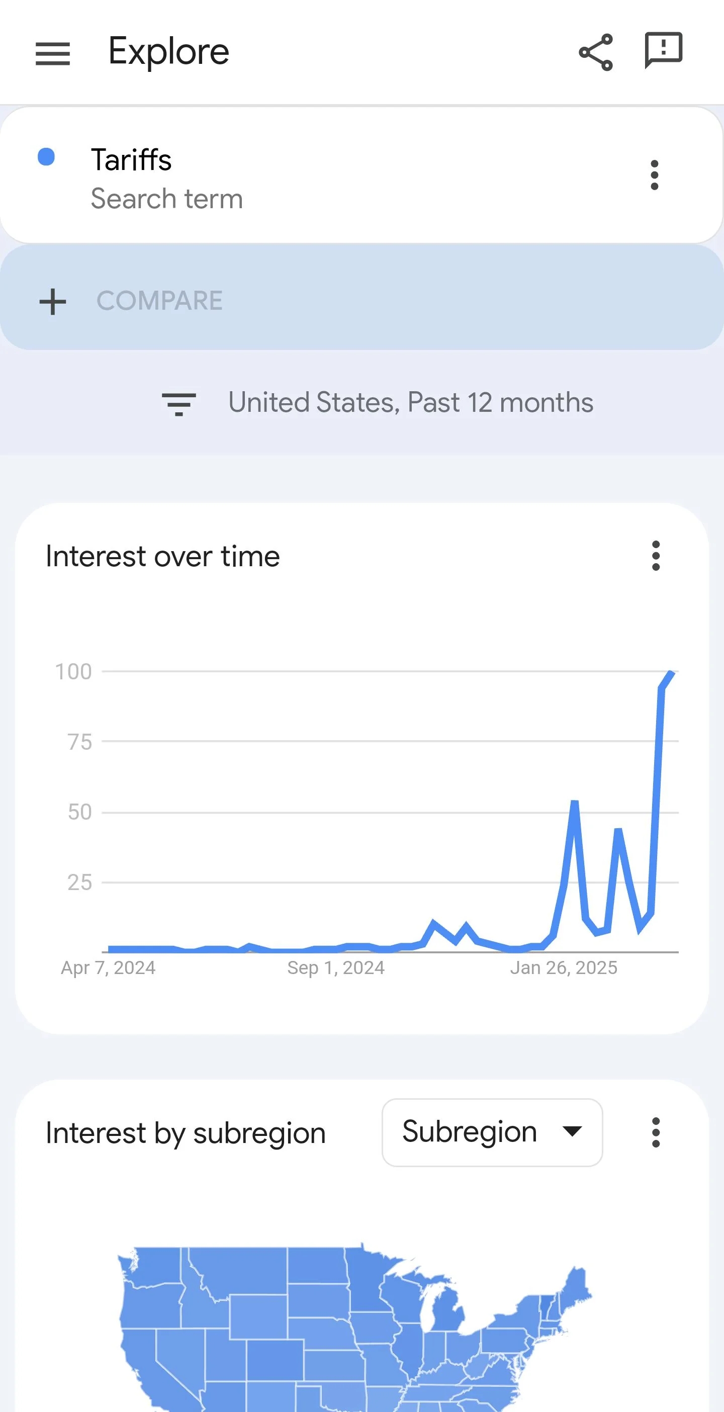
Task: Click the COMPARE button
Action: tap(159, 301)
